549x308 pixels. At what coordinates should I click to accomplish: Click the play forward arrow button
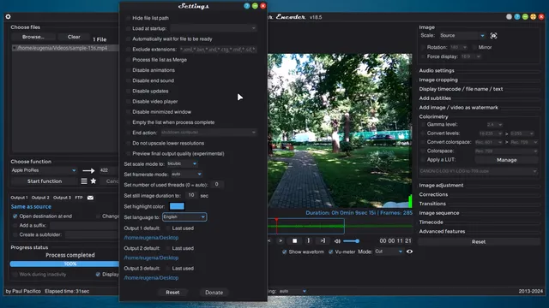click(281, 240)
